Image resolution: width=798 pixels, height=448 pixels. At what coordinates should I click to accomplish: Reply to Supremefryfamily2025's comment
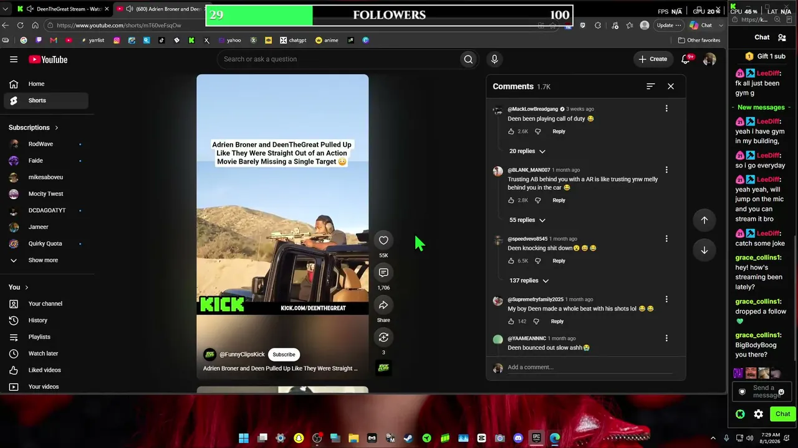pos(557,322)
